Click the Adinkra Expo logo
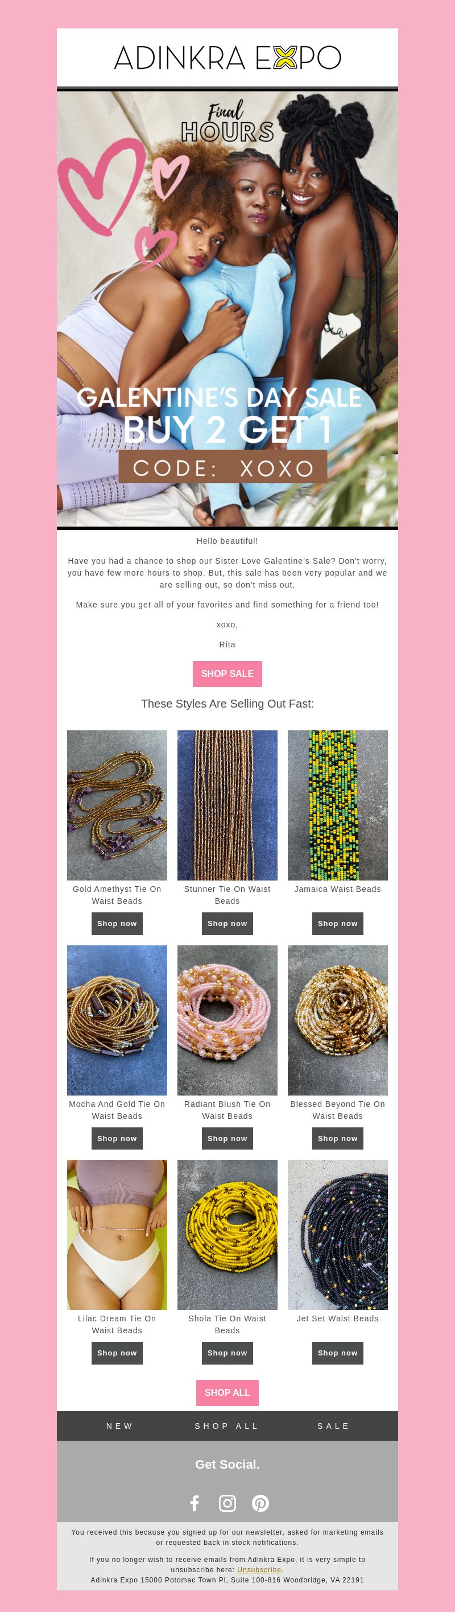 click(227, 57)
